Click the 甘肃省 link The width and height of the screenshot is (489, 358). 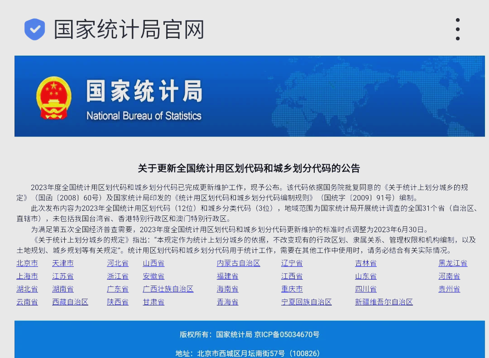tap(154, 302)
